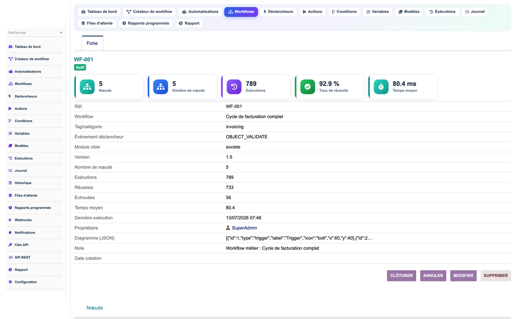Open Rapport in top navigation

pyautogui.click(x=189, y=23)
